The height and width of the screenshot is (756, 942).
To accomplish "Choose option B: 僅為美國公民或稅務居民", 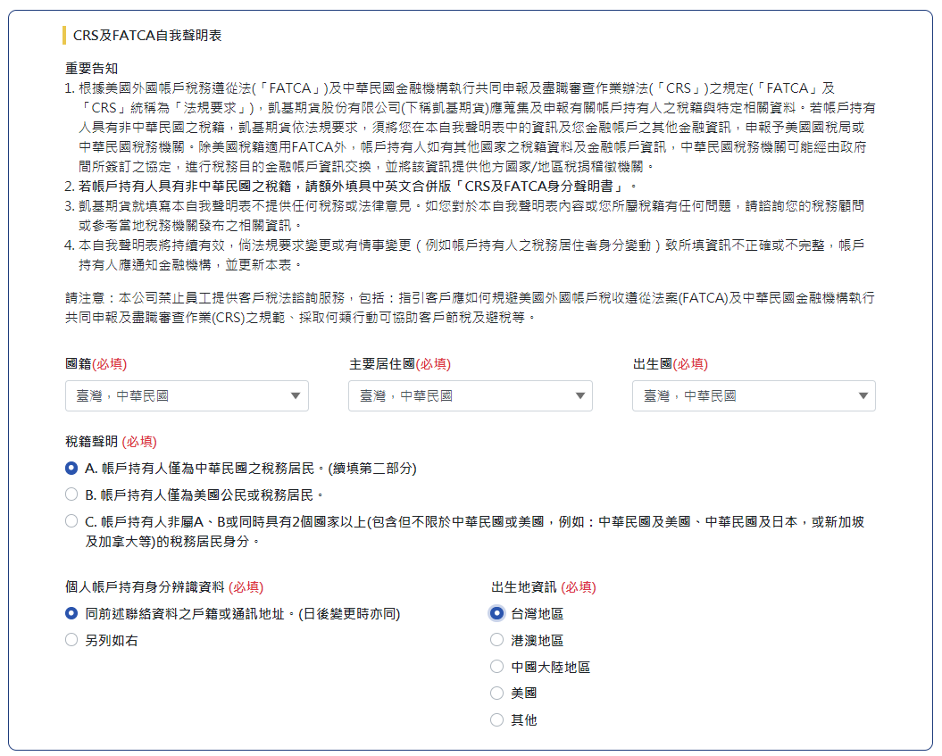I will tap(71, 494).
